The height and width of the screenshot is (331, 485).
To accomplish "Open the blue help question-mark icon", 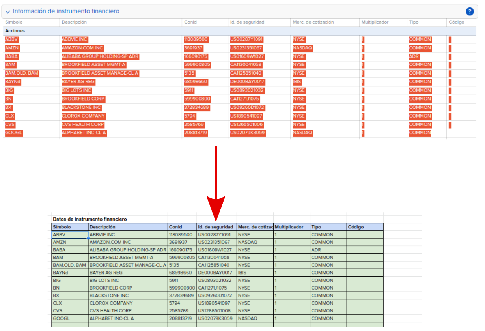I will coord(470,11).
